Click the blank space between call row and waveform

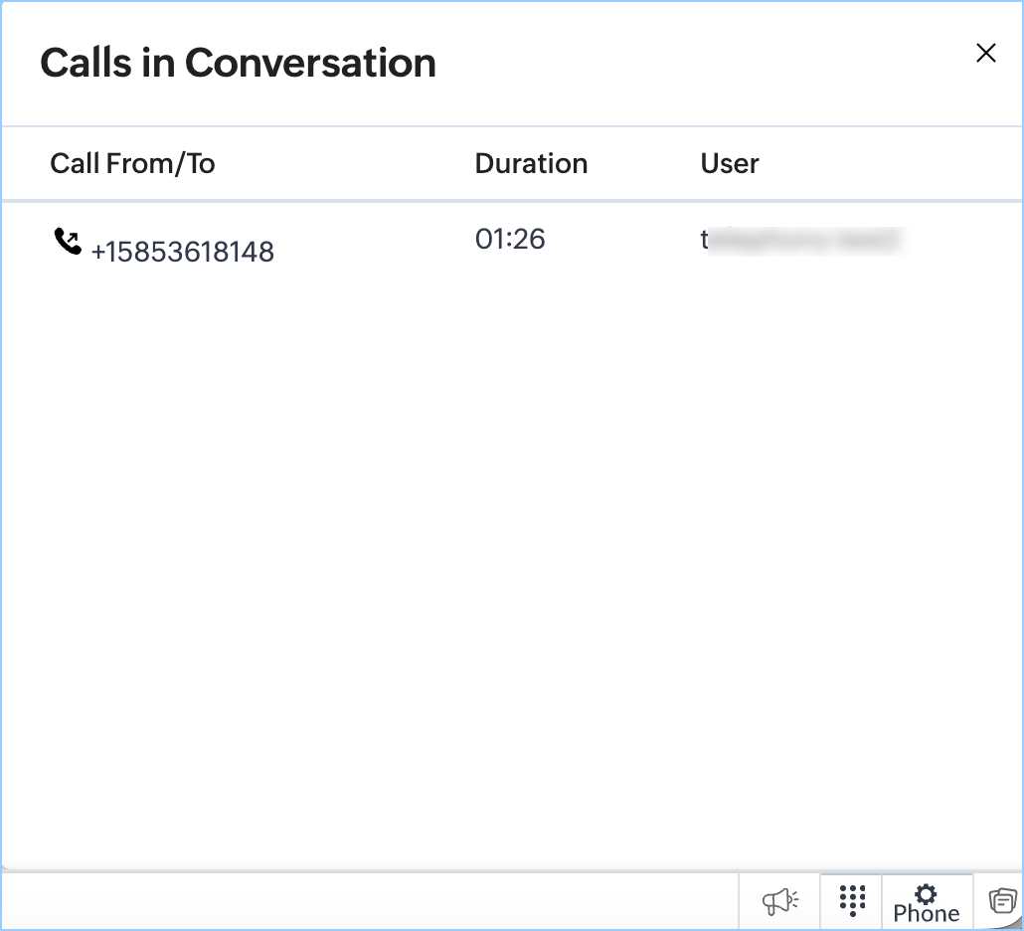click(511, 358)
